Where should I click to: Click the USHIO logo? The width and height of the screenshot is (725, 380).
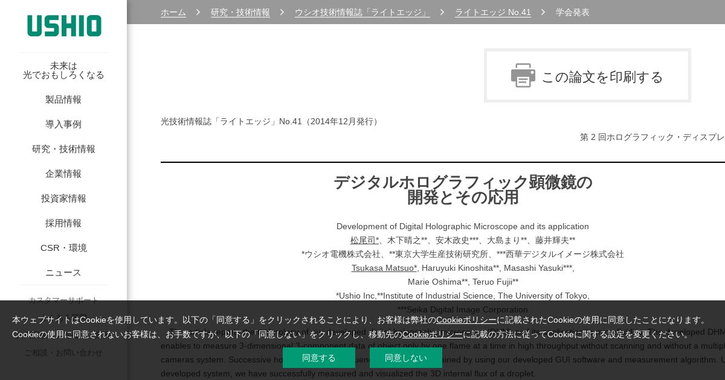click(x=64, y=26)
